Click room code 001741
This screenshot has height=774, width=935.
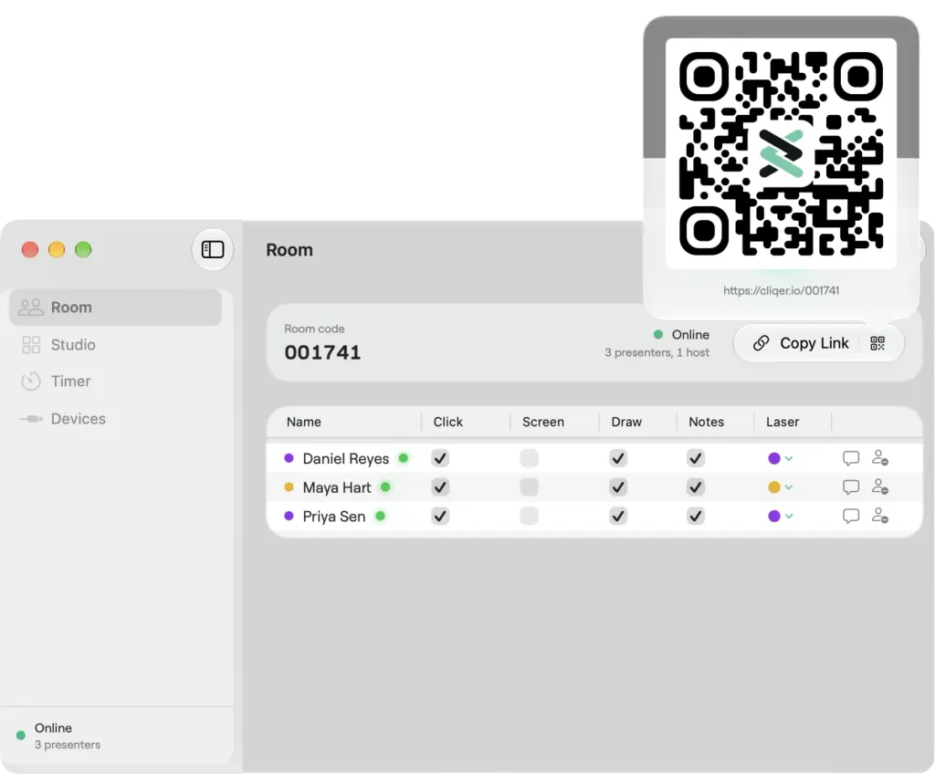tap(322, 352)
